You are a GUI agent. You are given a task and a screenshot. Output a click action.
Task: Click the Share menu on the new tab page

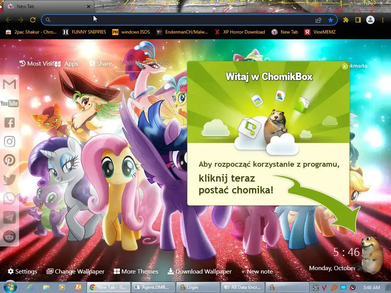tap(100, 64)
